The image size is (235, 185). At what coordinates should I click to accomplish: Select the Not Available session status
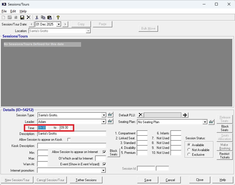click(189, 150)
